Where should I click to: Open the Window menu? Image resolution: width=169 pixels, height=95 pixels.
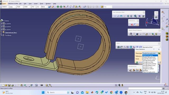[x=48, y=4]
